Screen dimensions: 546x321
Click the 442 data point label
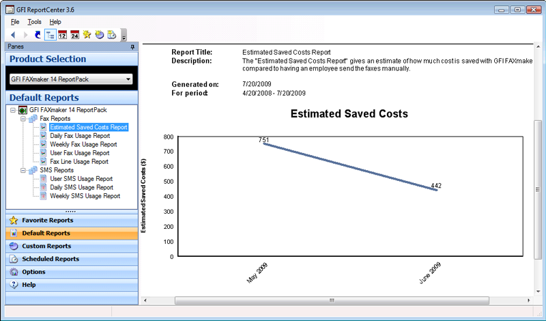436,186
